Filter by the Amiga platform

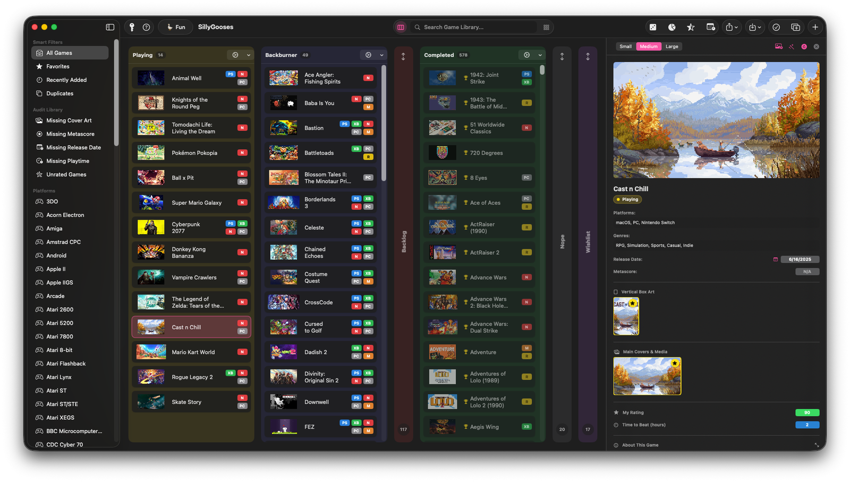click(x=70, y=229)
